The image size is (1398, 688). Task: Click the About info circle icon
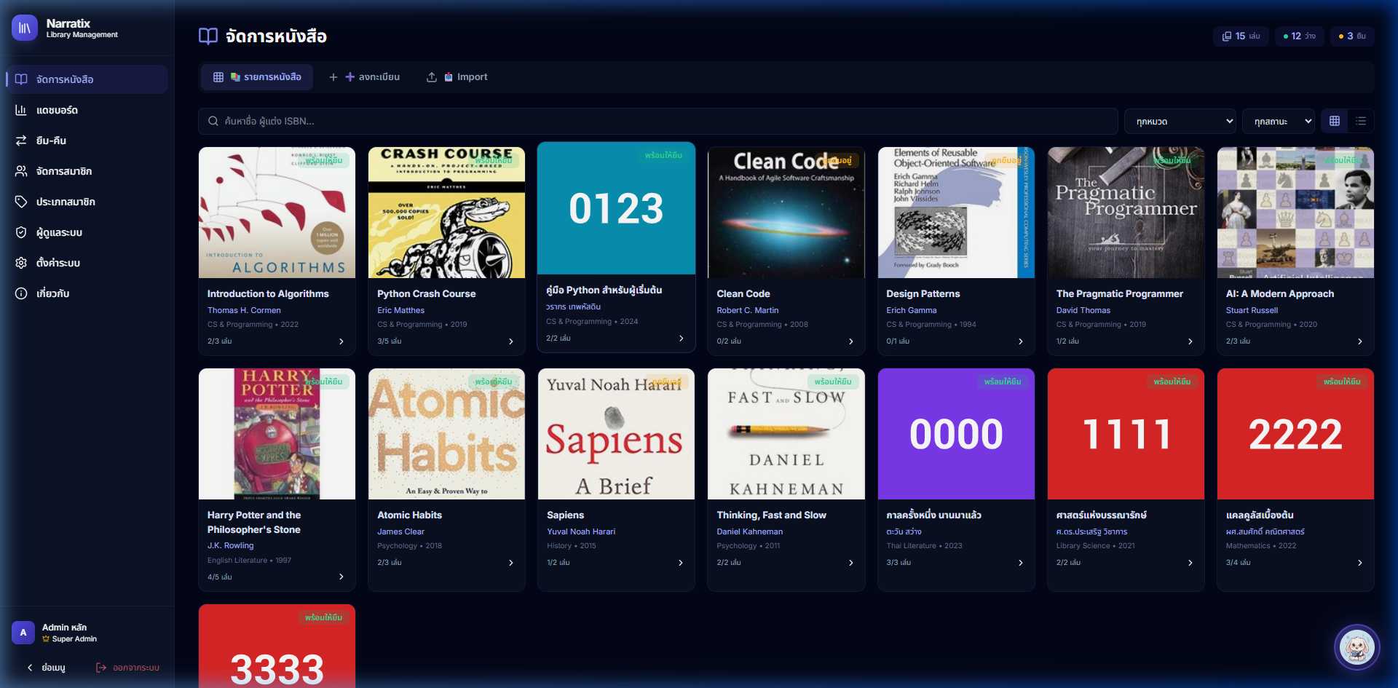pyautogui.click(x=21, y=293)
